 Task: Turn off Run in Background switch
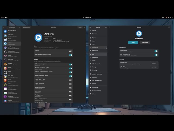(x=156, y=55)
